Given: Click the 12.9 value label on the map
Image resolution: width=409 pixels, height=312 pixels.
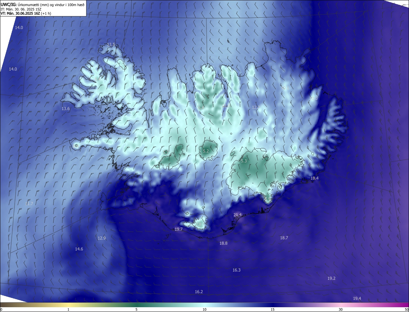Looking at the screenshot, I should 102,238.
